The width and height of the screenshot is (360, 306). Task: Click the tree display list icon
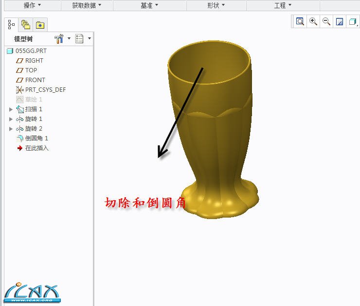79,39
